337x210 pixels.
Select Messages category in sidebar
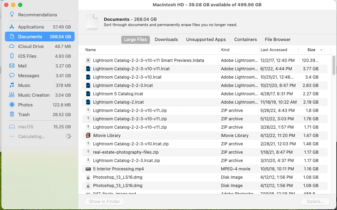click(x=40, y=75)
